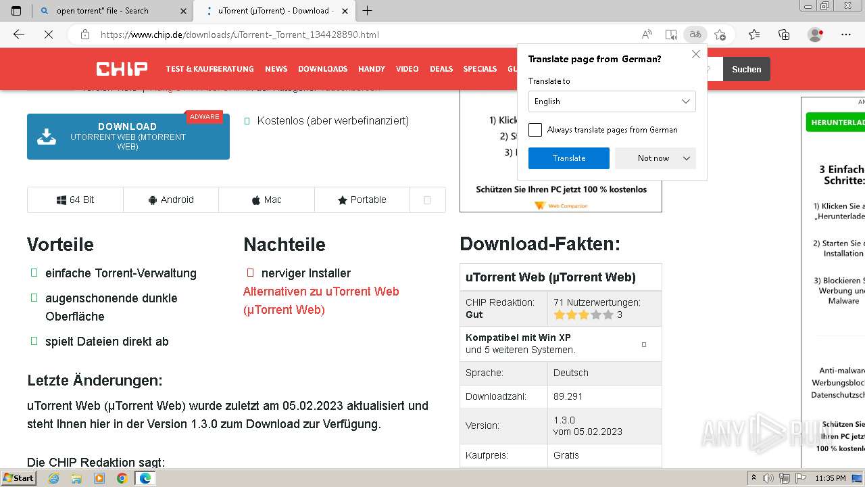865x487 pixels.
Task: Open the DEALS menu item
Action: click(x=441, y=69)
